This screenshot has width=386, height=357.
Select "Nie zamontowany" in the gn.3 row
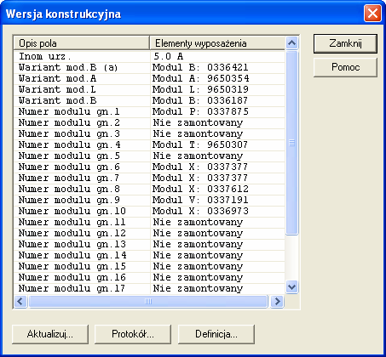click(x=217, y=133)
